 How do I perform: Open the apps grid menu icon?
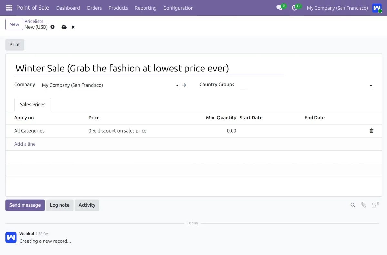9,8
